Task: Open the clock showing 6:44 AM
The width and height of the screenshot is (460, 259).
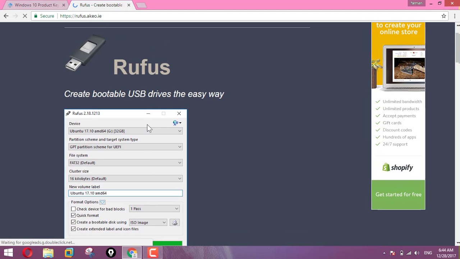Action: tap(446, 253)
